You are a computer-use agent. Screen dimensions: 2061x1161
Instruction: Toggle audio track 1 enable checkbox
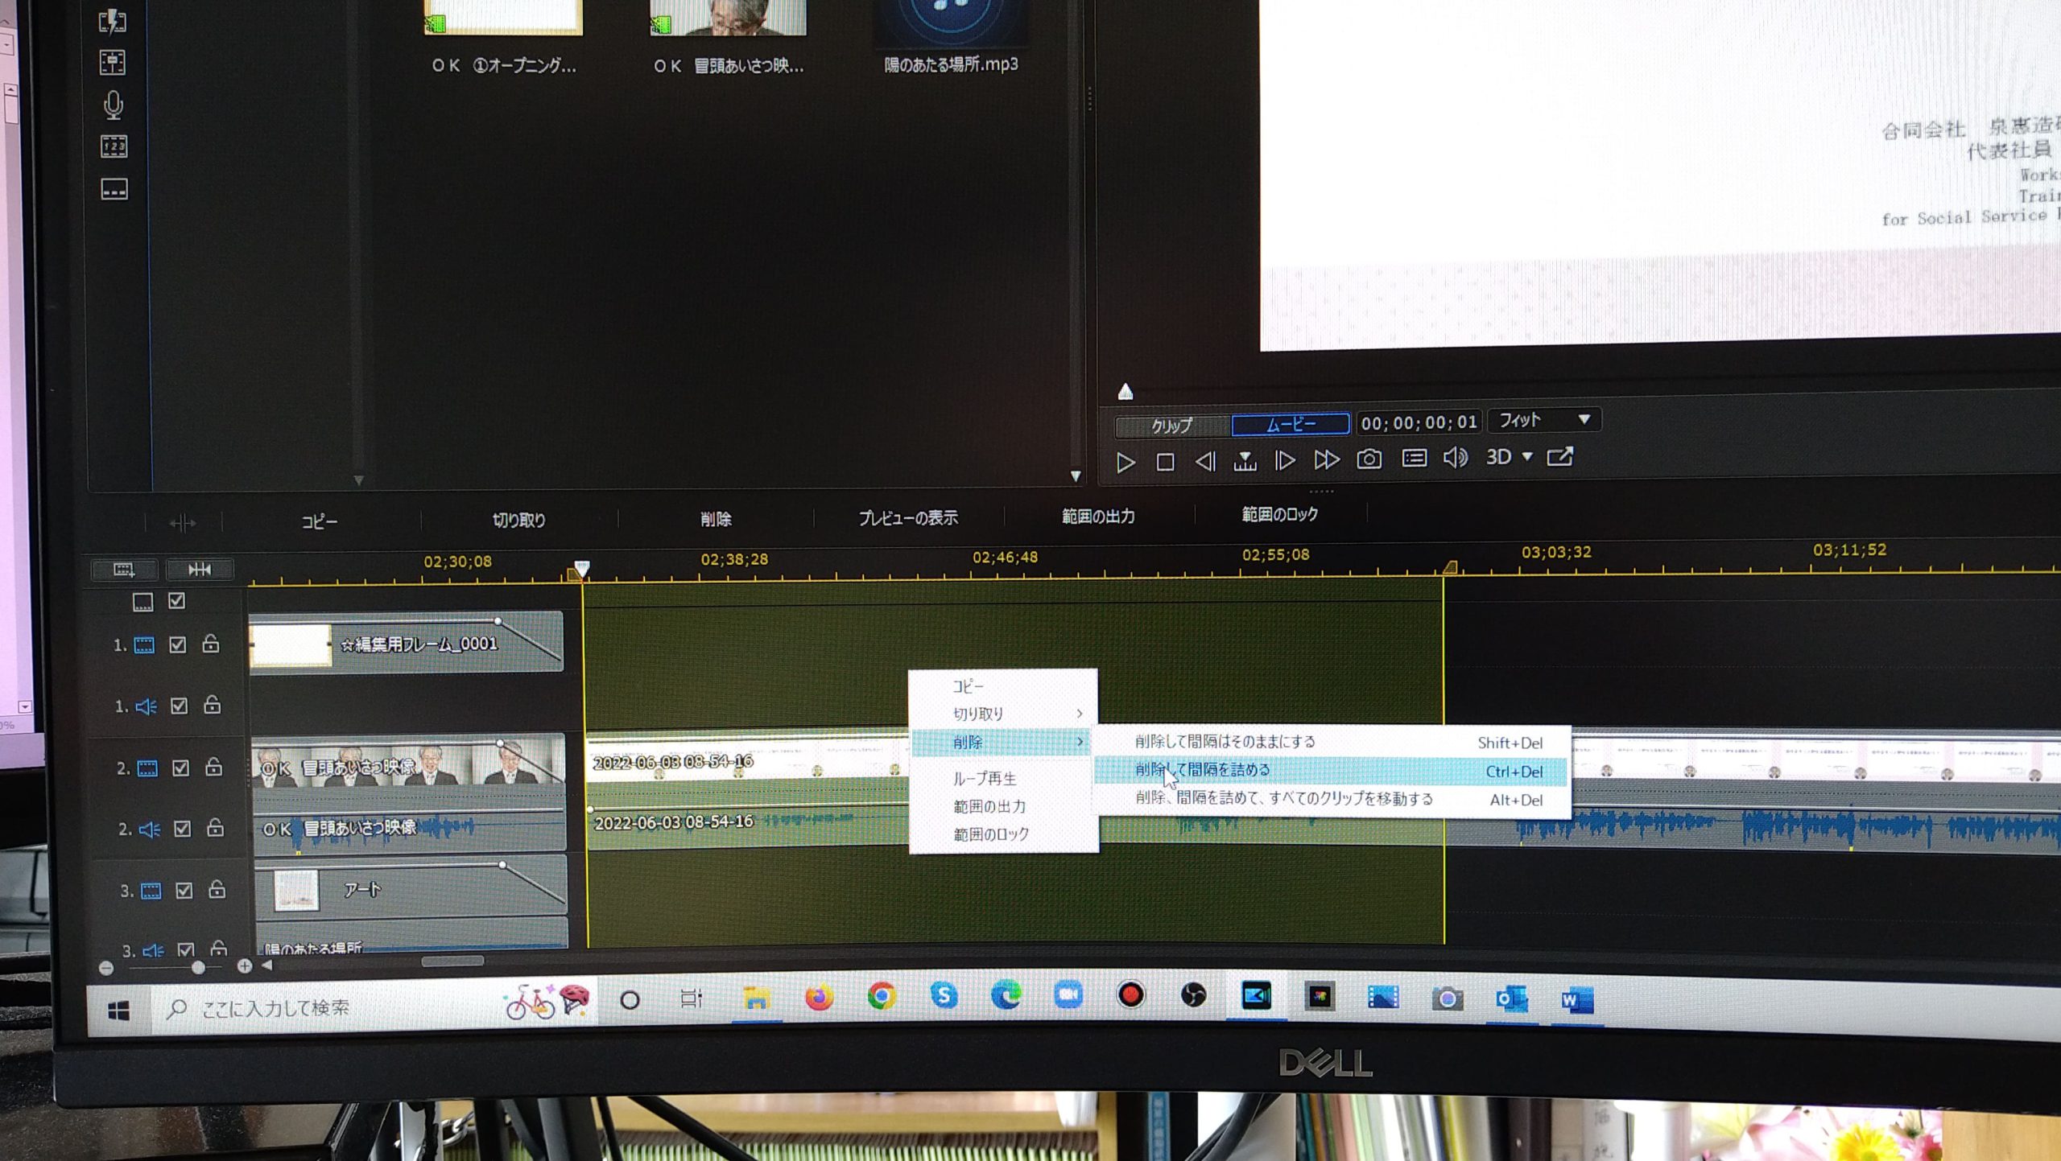179,706
